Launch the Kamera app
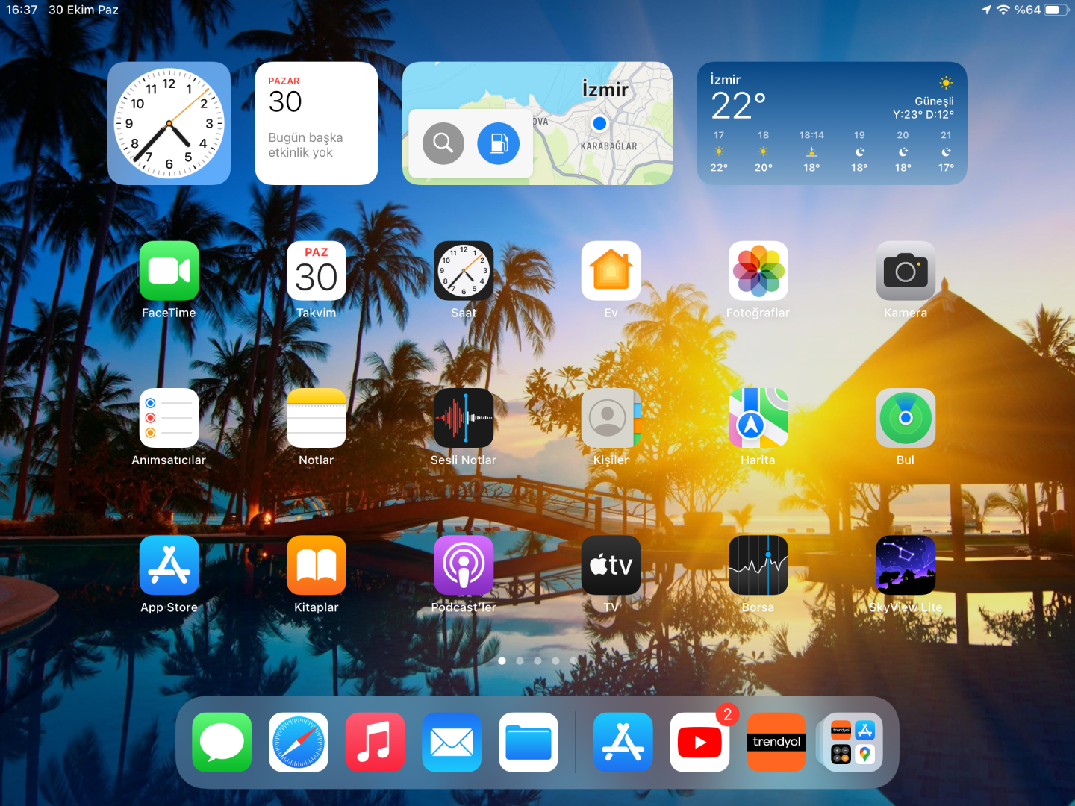The image size is (1075, 806). click(906, 271)
